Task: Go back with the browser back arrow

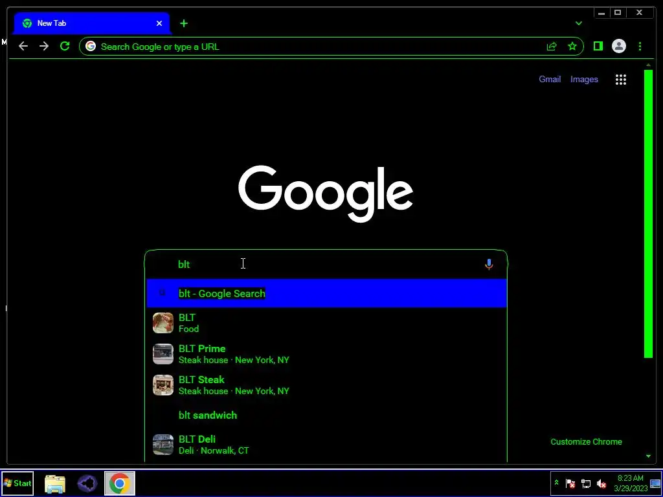Action: (x=23, y=46)
